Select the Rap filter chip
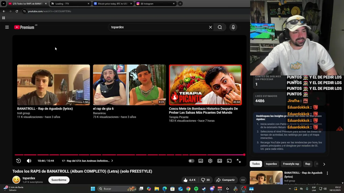This screenshot has height=193, width=344. [307, 164]
